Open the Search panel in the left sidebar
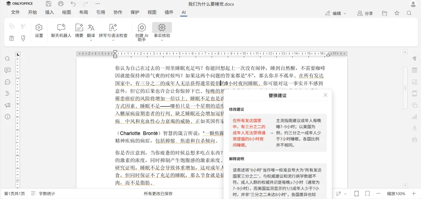 click(7, 59)
